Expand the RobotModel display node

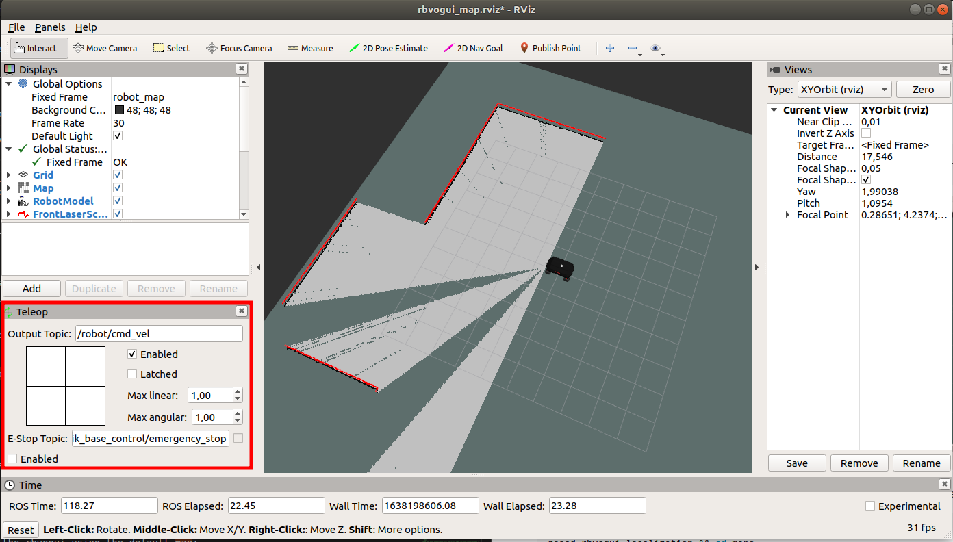pyautogui.click(x=9, y=201)
